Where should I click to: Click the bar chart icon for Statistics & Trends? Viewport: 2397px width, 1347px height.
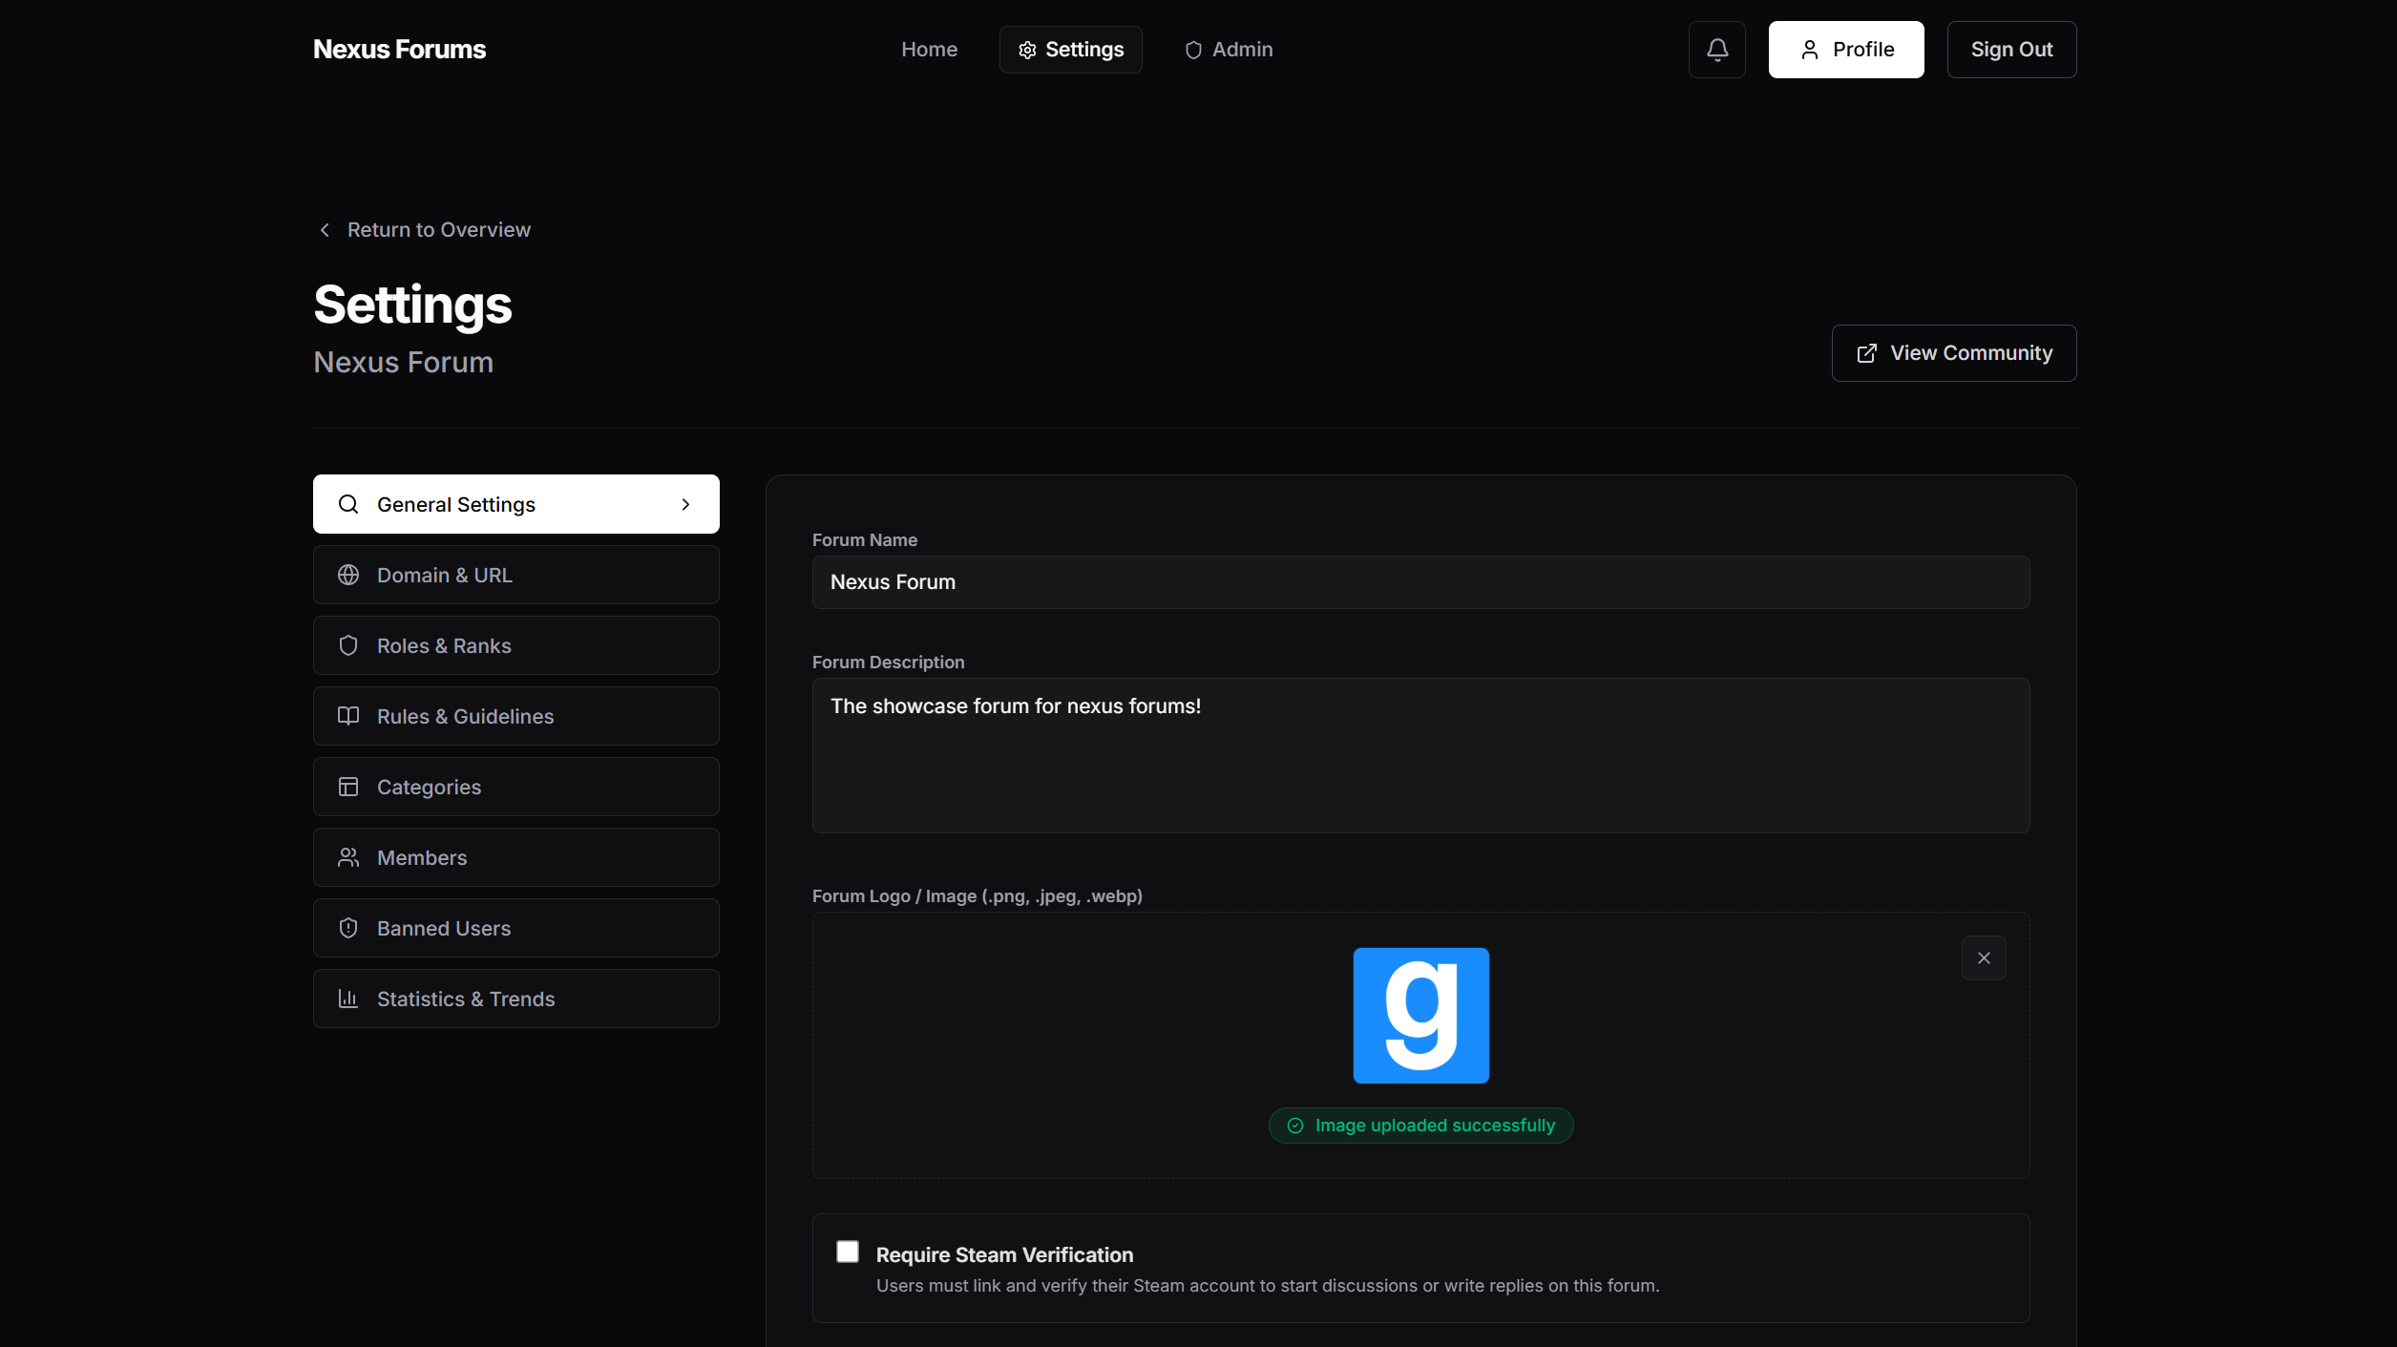(x=348, y=999)
